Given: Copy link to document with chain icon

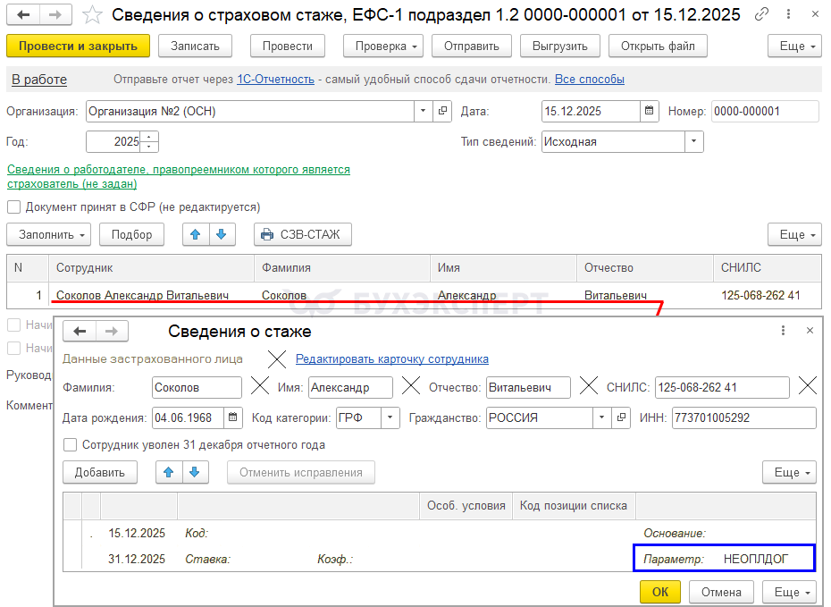Looking at the screenshot, I should [761, 15].
